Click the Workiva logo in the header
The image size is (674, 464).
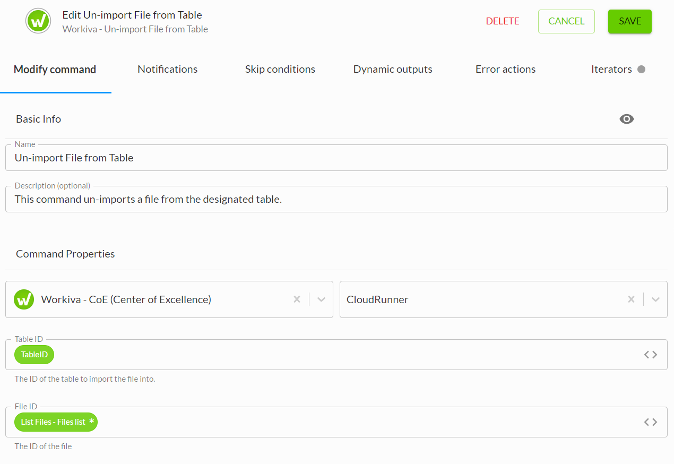[38, 21]
